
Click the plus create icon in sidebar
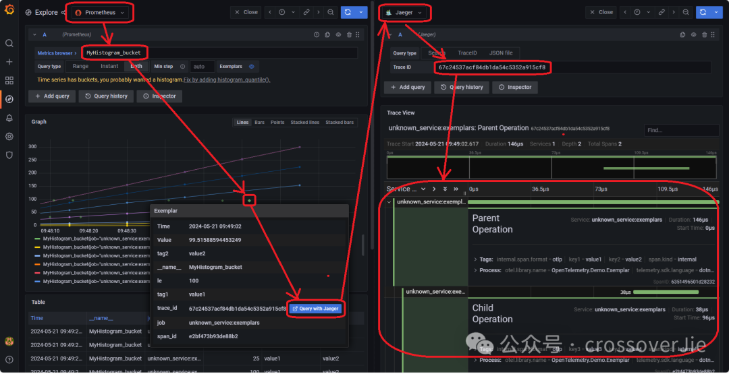pyautogui.click(x=9, y=62)
